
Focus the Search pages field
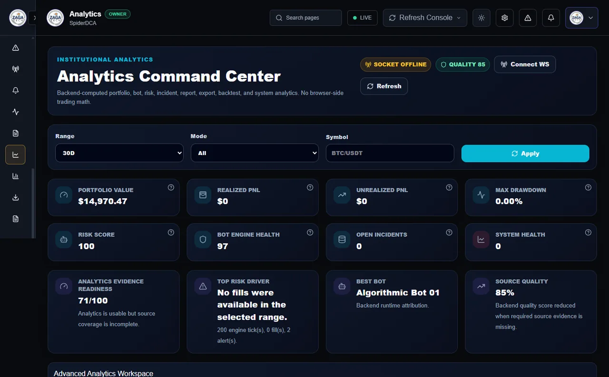[306, 18]
